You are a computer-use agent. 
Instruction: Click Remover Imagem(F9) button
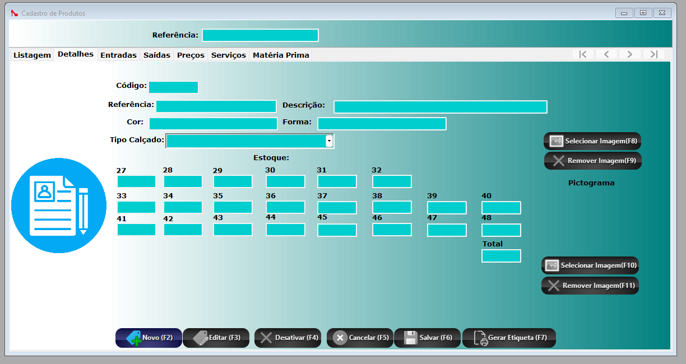coord(593,161)
